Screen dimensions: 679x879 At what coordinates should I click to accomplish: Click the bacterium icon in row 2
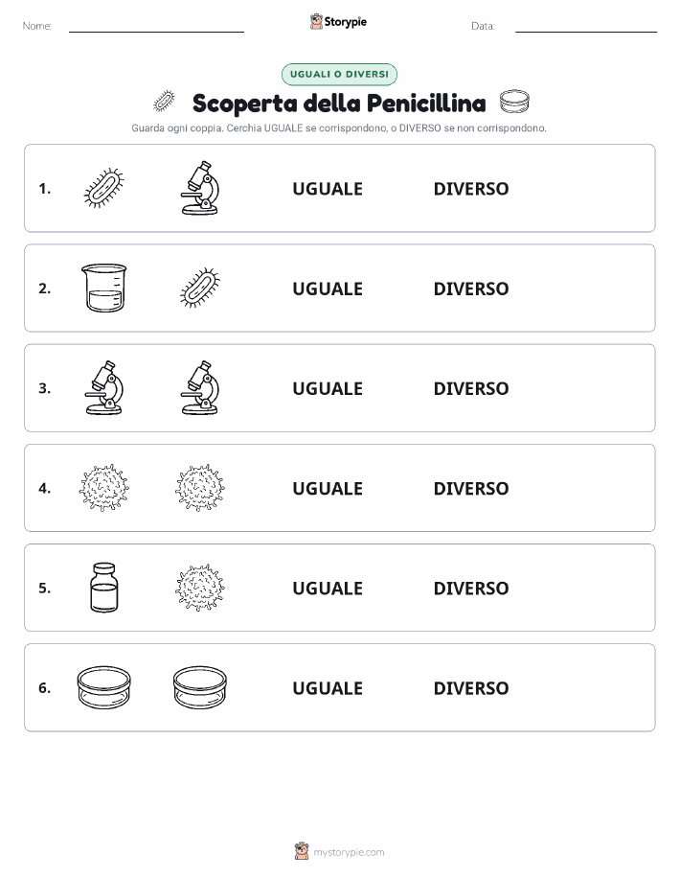(200, 288)
